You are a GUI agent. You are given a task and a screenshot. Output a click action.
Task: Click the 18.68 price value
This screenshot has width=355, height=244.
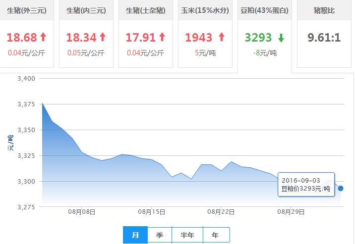click(x=22, y=38)
